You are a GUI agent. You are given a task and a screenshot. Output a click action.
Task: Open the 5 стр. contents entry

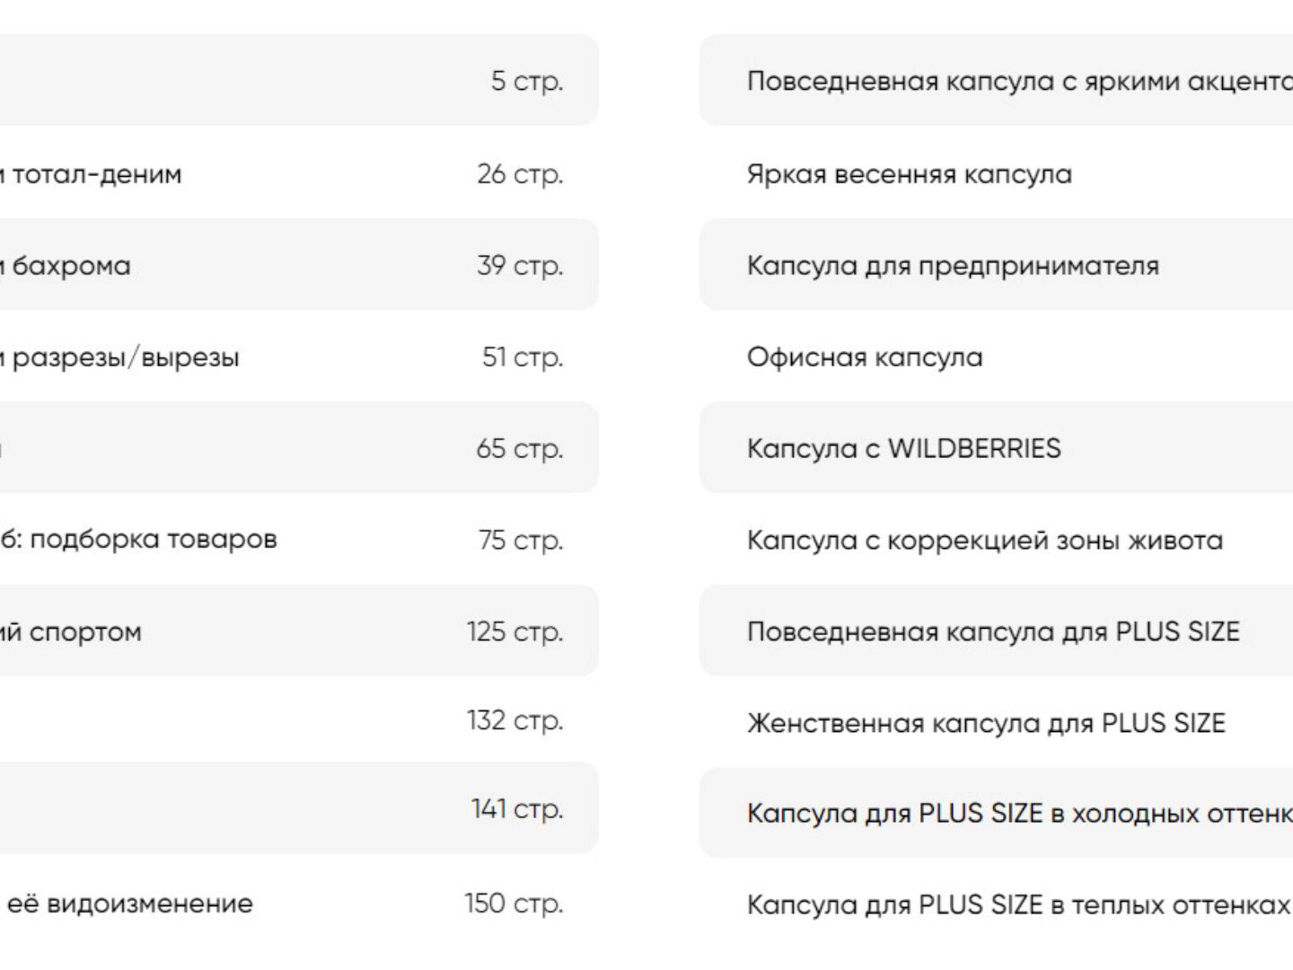tap(526, 81)
